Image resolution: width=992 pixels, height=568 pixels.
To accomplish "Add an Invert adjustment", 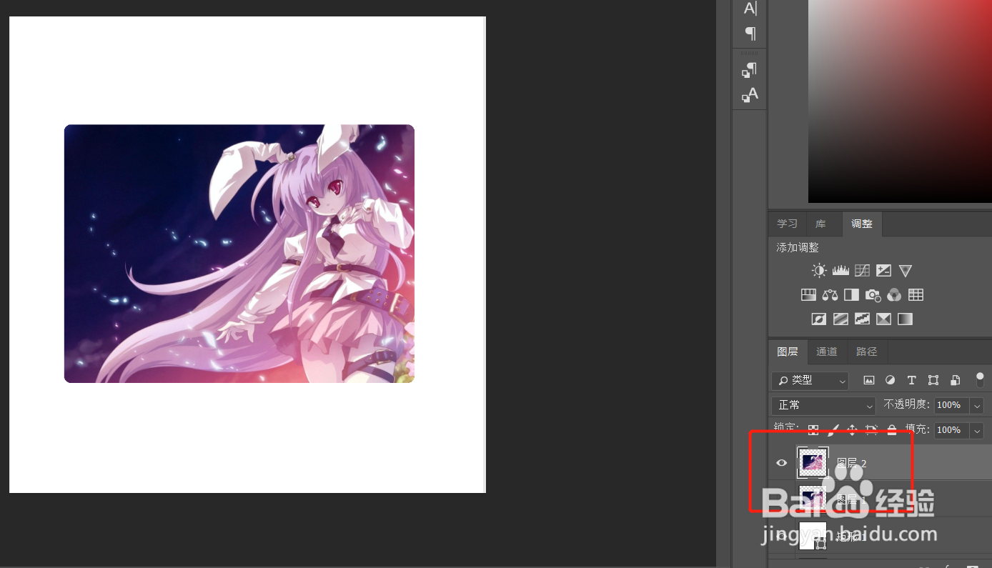I will coord(819,319).
